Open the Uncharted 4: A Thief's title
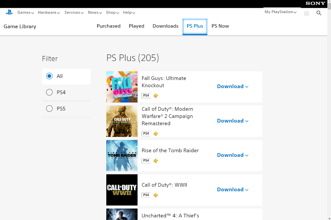The width and height of the screenshot is (331, 220). click(x=170, y=216)
